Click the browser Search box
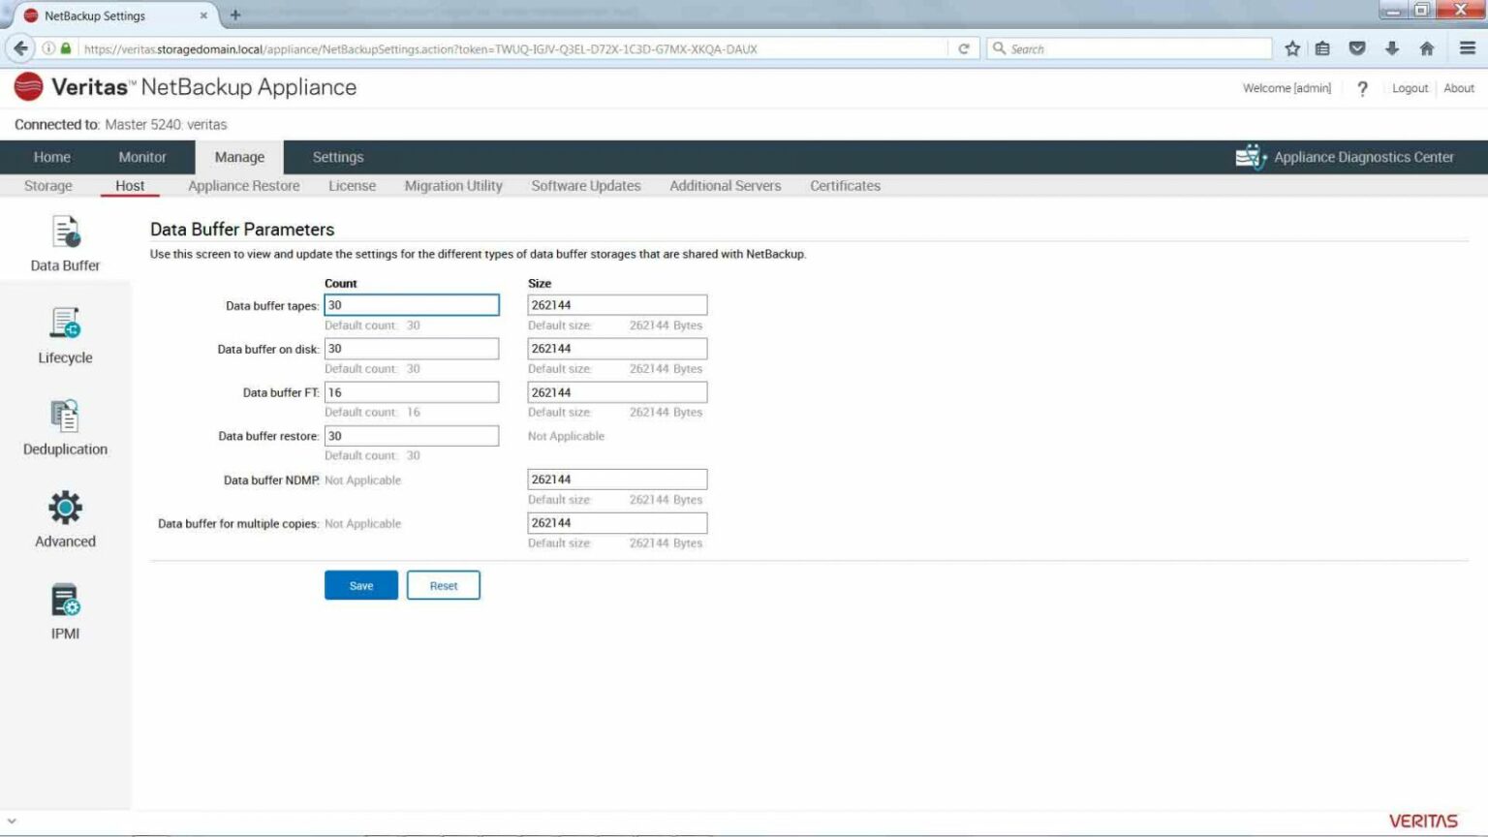 (x=1129, y=48)
